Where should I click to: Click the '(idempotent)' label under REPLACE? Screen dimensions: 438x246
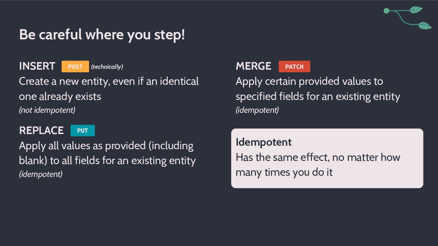tap(41, 174)
